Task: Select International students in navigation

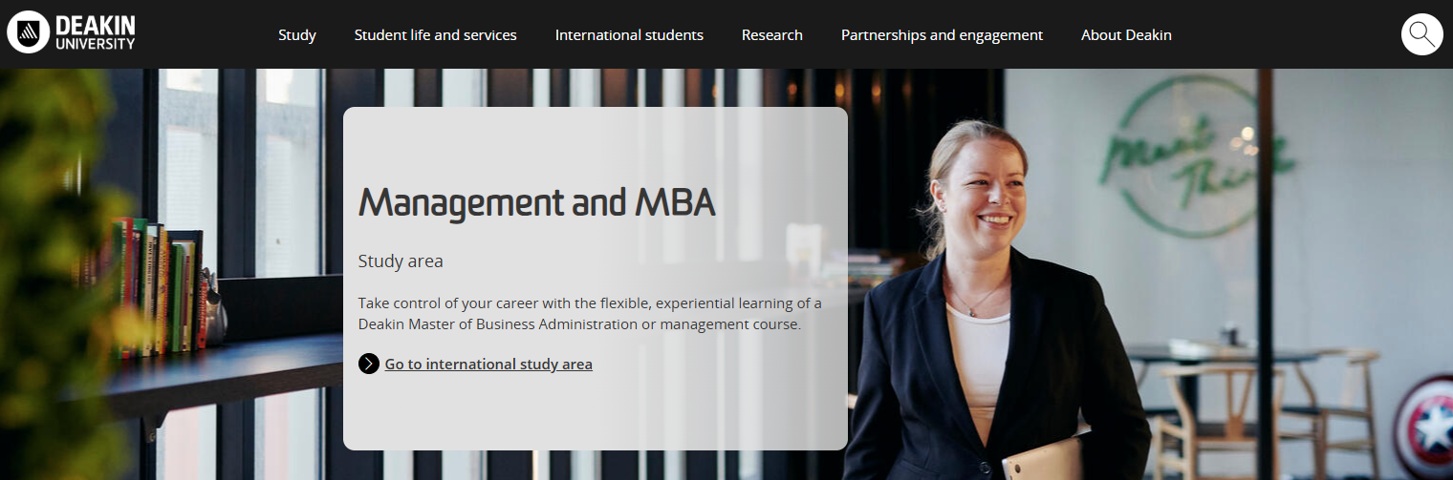Action: coord(629,34)
